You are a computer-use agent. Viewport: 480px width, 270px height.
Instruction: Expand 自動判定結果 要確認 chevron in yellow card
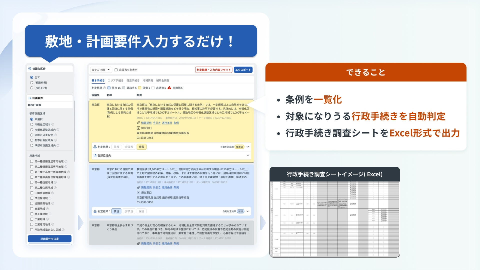pos(247,147)
